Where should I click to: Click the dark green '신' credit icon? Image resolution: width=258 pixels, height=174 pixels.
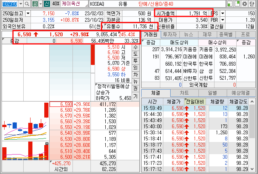click(47, 4)
